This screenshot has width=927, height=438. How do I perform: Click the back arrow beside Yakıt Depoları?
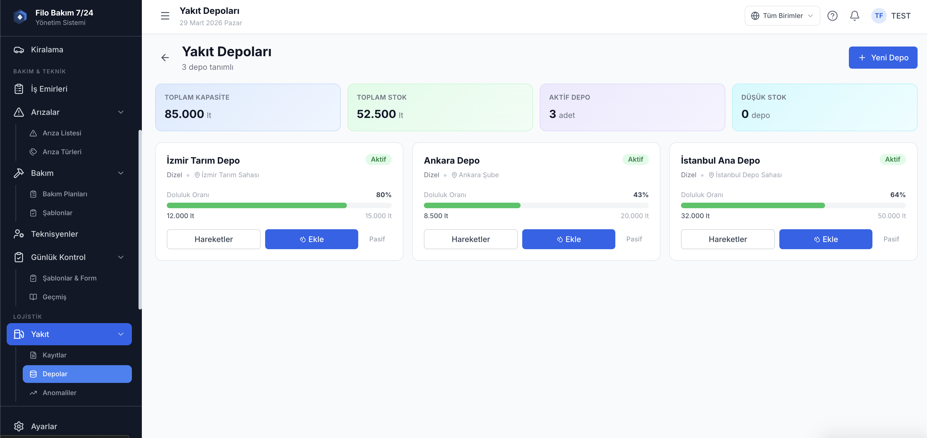(165, 58)
